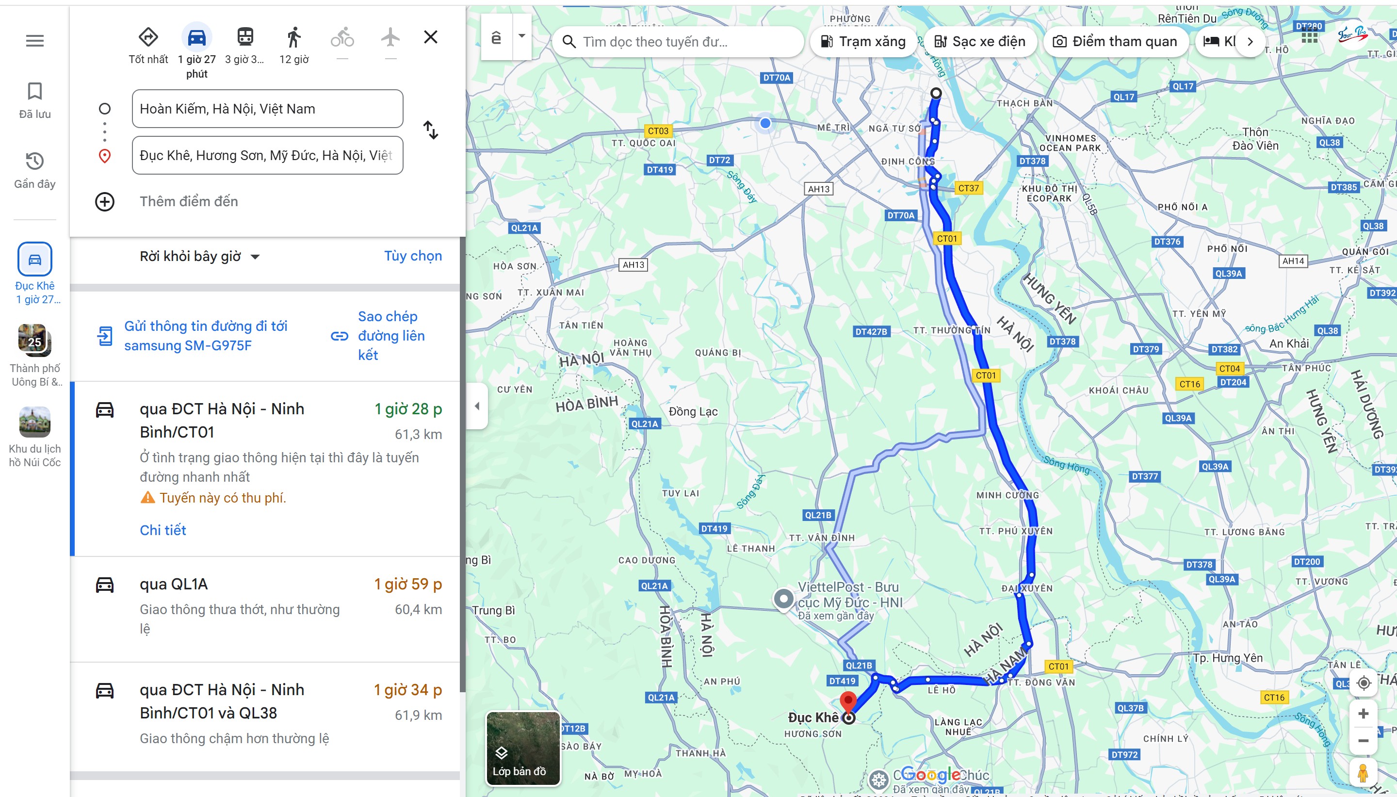The height and width of the screenshot is (797, 1397).
Task: Select route qua QL1A option
Action: pos(267,608)
